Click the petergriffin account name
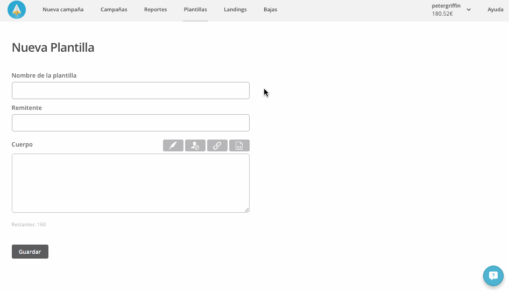Image resolution: width=509 pixels, height=292 pixels. click(x=446, y=6)
